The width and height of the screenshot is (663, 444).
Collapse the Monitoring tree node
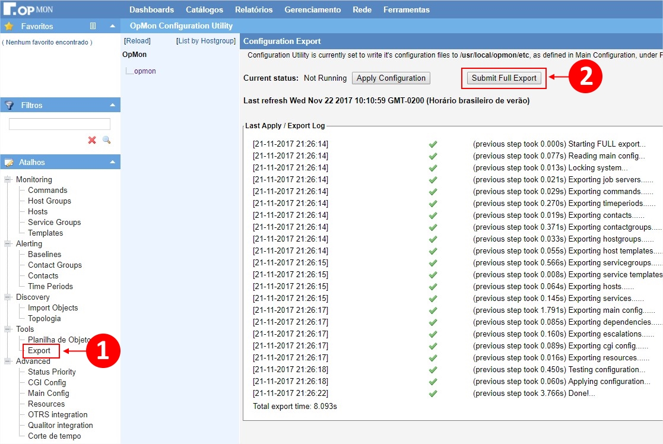8,179
